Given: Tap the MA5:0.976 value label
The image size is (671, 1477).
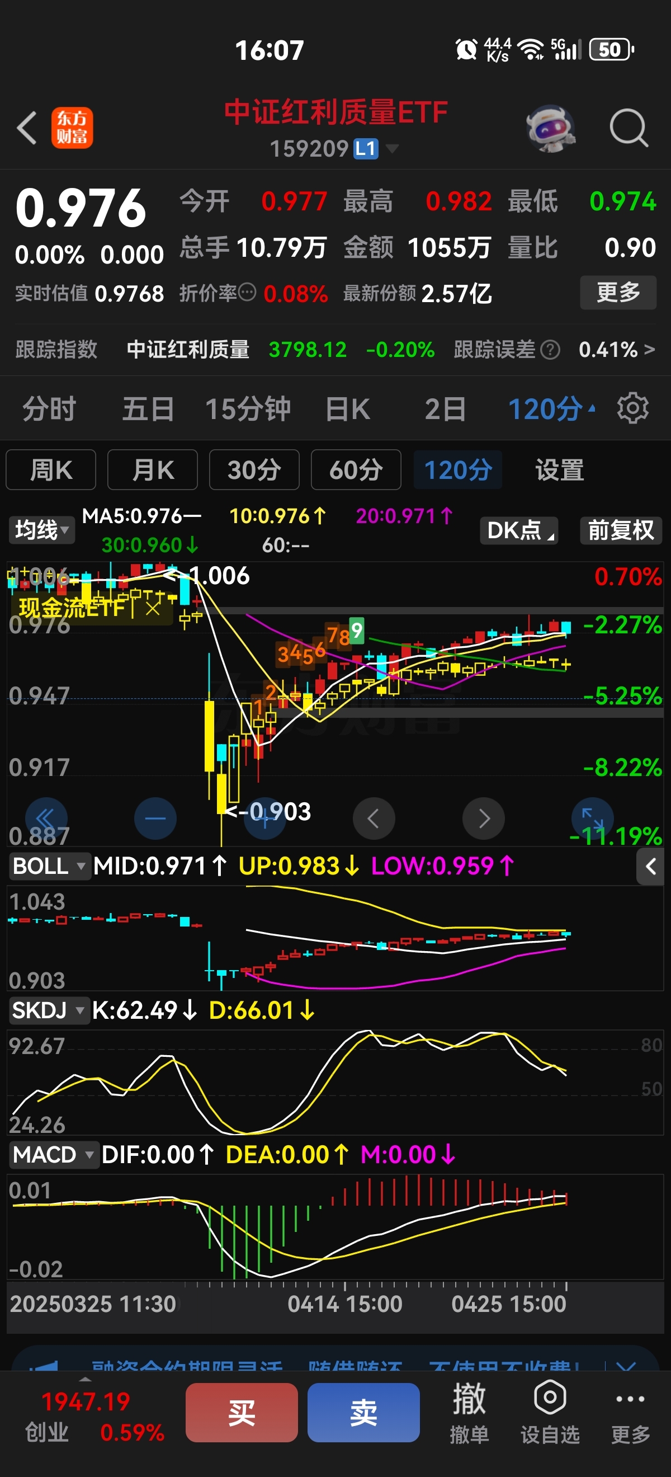Looking at the screenshot, I should pos(141,516).
